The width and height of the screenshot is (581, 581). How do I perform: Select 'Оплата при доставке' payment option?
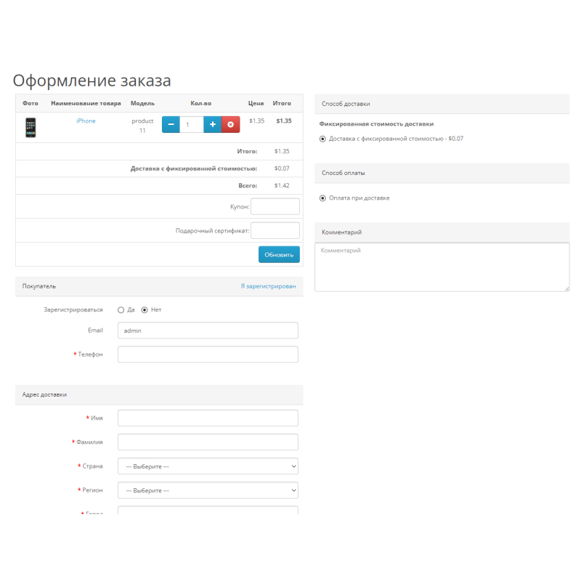pos(322,198)
